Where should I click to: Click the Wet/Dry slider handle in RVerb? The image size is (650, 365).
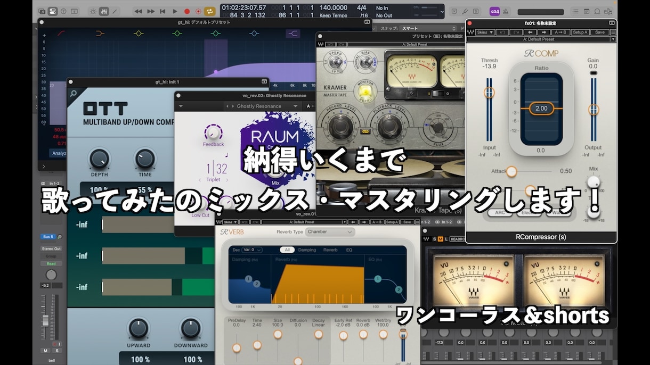[383, 334]
